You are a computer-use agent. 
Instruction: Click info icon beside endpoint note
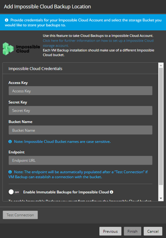point(10,172)
